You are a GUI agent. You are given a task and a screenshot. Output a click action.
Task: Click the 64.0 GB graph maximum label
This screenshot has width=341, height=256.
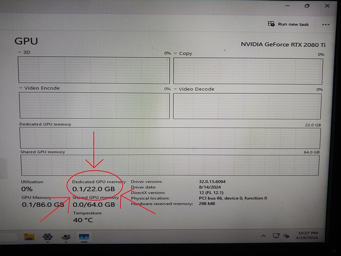312,152
